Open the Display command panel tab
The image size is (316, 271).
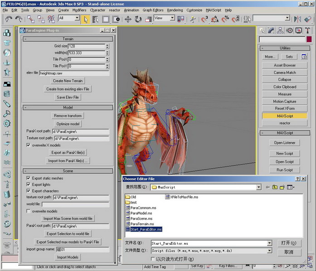coord(299,31)
